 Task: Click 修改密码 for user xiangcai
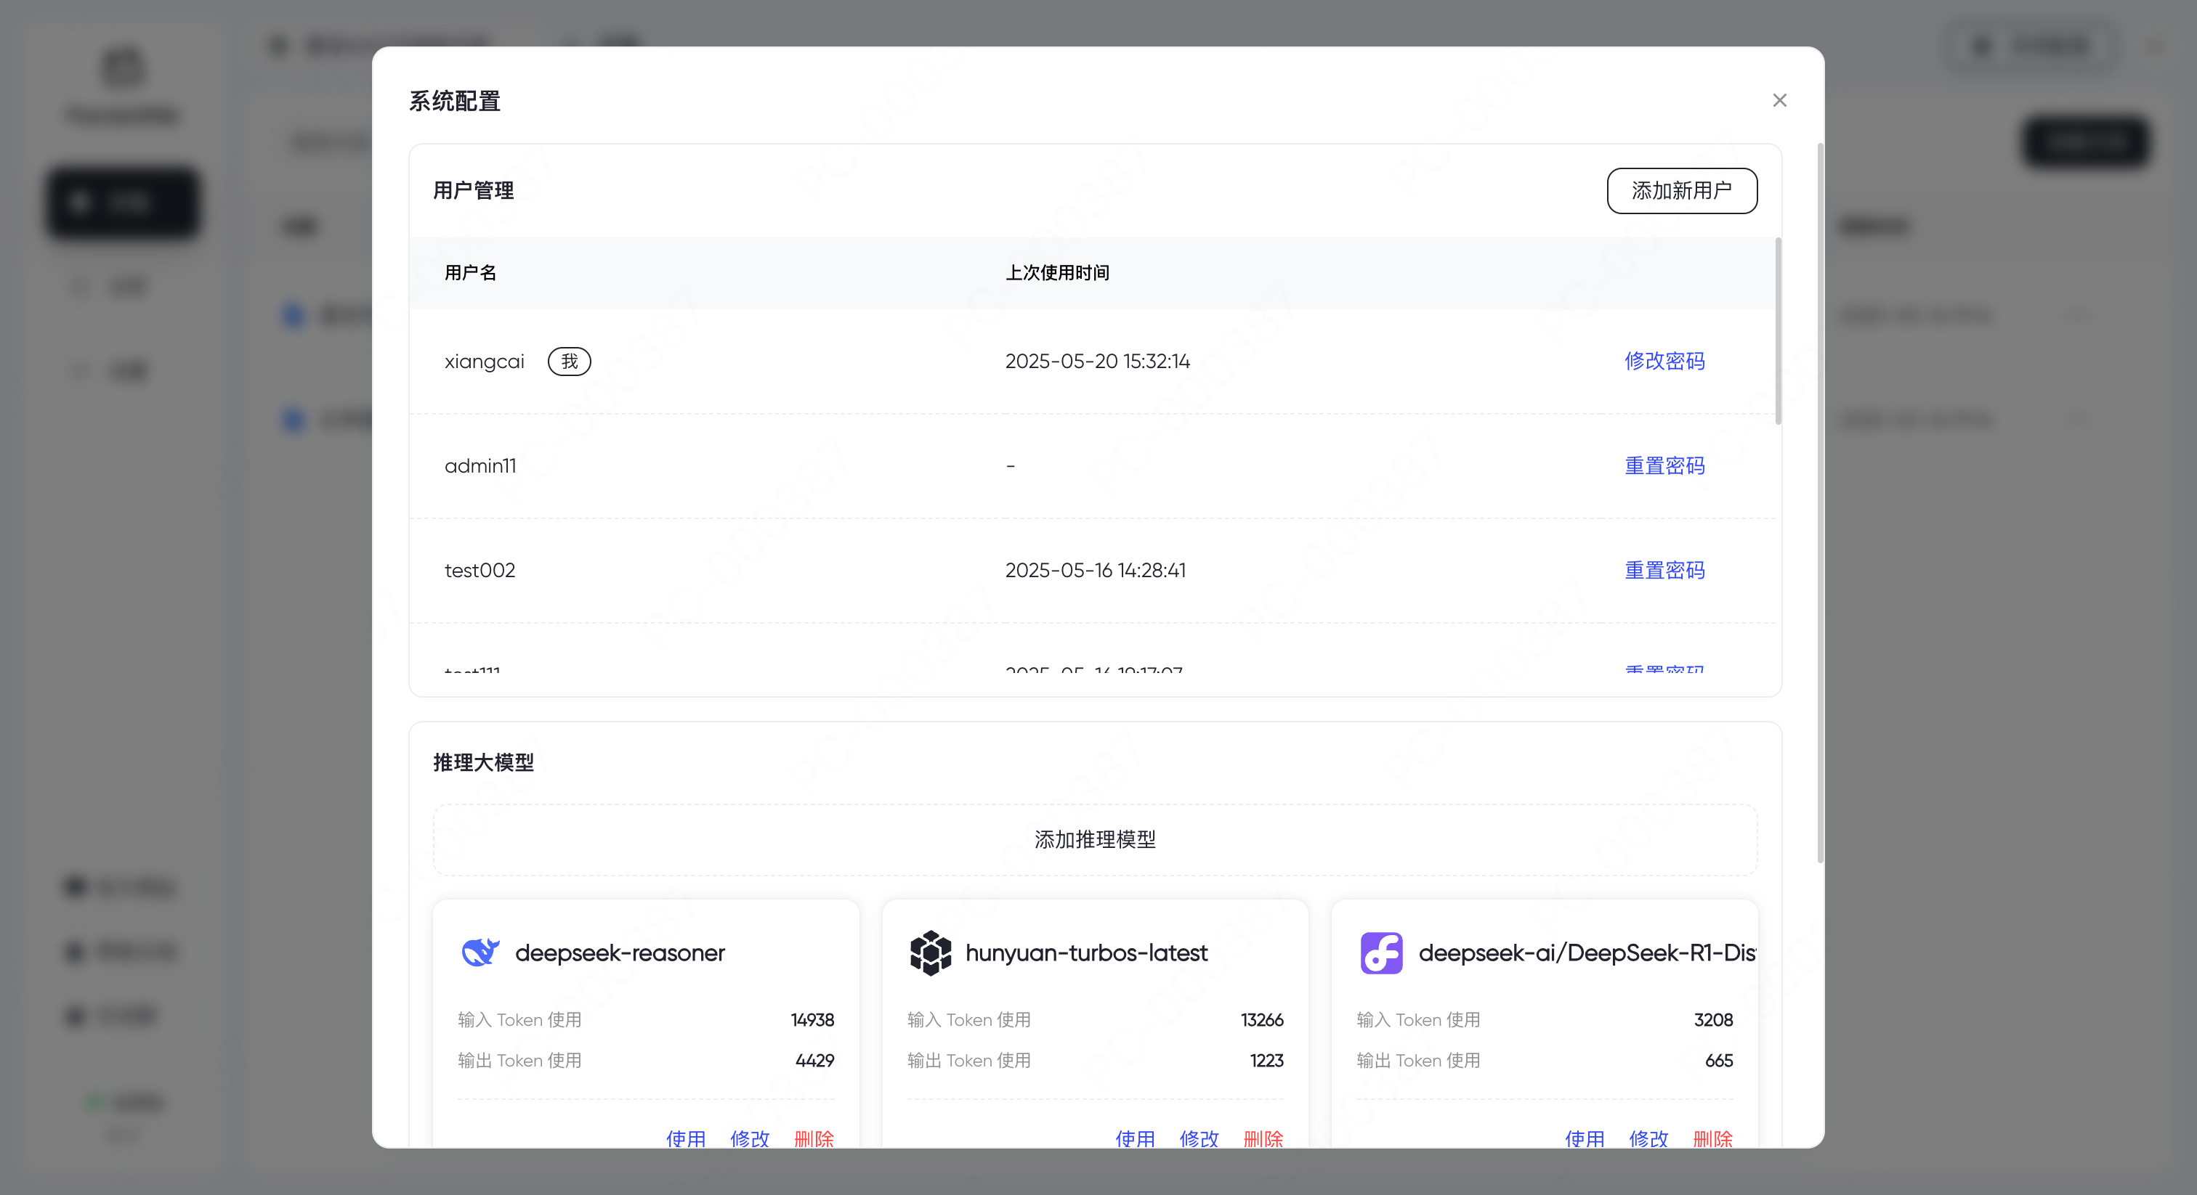(1664, 362)
